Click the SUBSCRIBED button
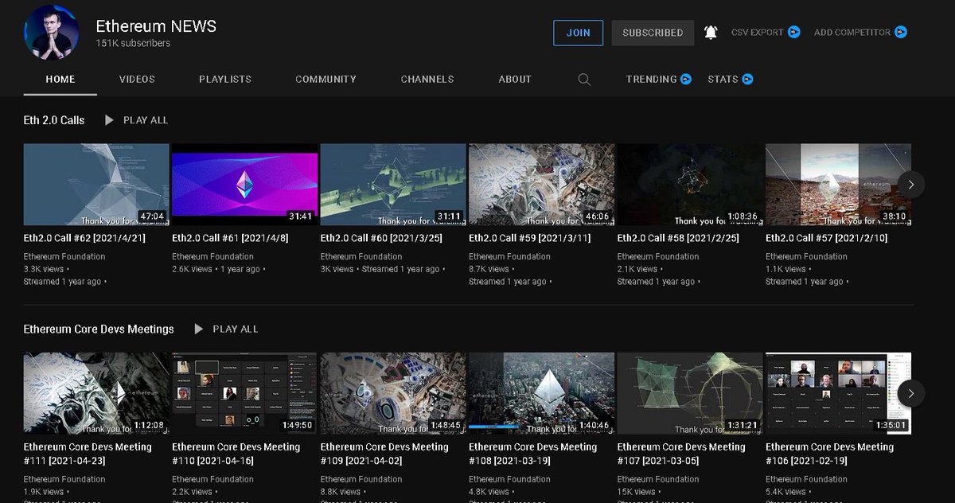Screen dimensions: 955x503 point(653,33)
